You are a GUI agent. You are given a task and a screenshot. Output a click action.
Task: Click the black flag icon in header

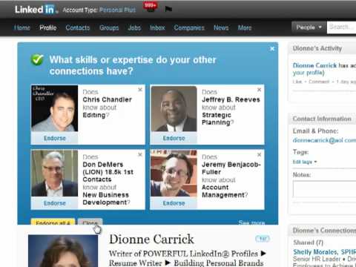(x=168, y=9)
